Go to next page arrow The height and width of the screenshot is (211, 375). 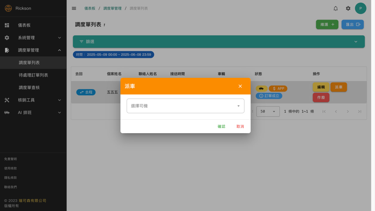348,111
